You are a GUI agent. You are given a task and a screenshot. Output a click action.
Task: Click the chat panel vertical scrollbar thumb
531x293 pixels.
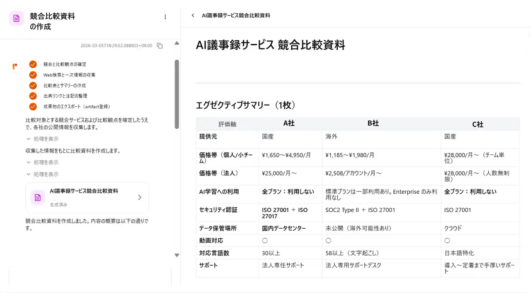click(177, 93)
